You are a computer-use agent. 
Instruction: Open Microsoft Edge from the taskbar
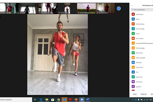coord(41,100)
